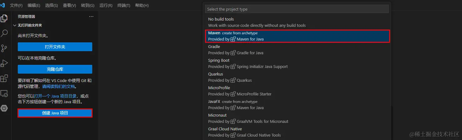Open the 帮助(H) menu

[142, 6]
